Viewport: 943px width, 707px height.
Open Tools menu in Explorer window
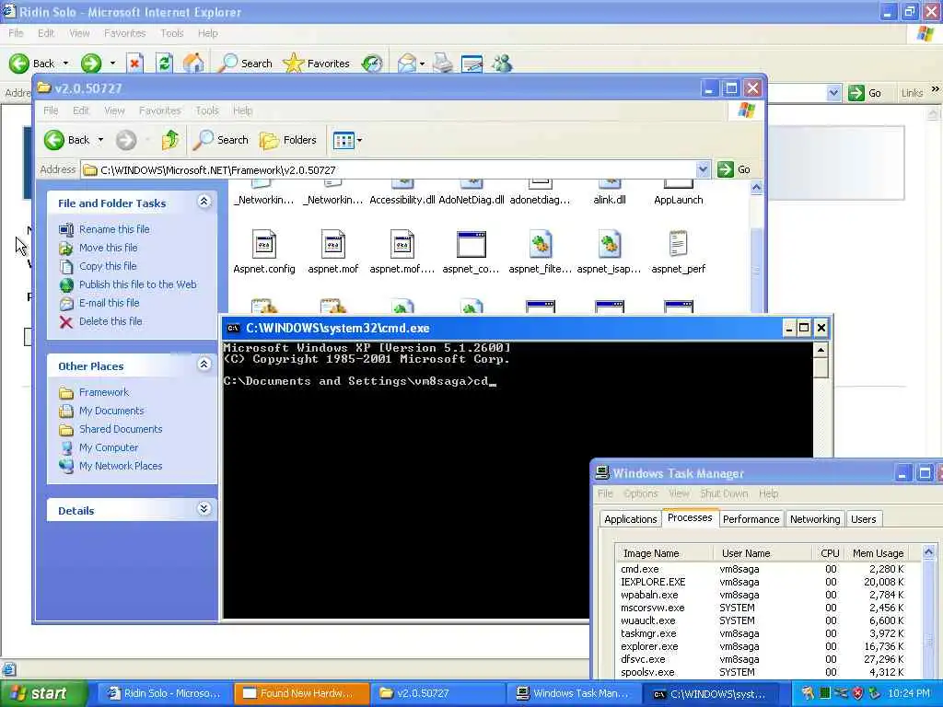pyautogui.click(x=207, y=110)
